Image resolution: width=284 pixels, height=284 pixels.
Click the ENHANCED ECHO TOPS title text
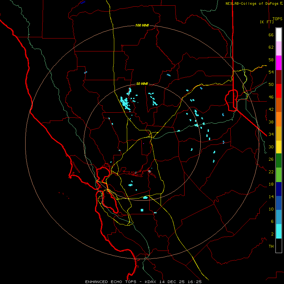111,282
